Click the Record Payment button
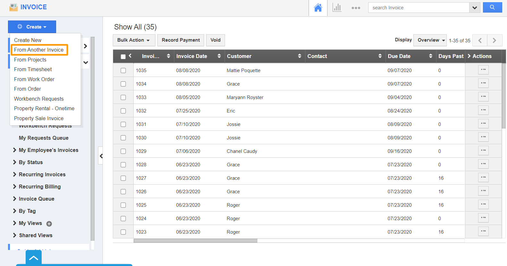 tap(181, 40)
